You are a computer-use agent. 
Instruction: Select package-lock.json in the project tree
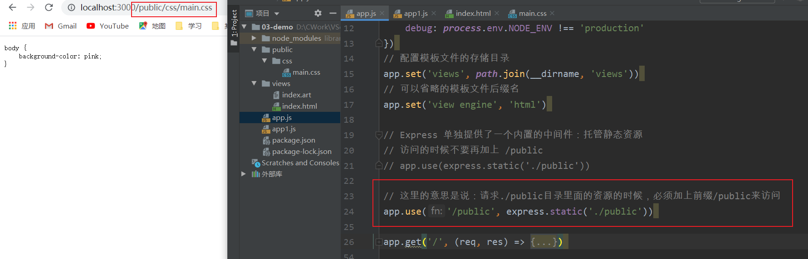tap(302, 151)
